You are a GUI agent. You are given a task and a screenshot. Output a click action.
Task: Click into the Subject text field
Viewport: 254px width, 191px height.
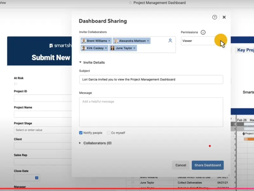[151, 80]
